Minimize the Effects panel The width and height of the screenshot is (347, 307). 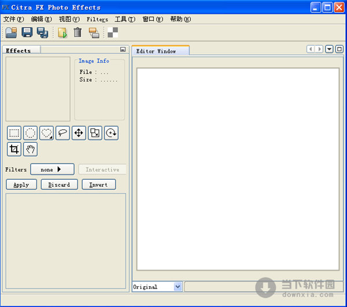point(123,49)
